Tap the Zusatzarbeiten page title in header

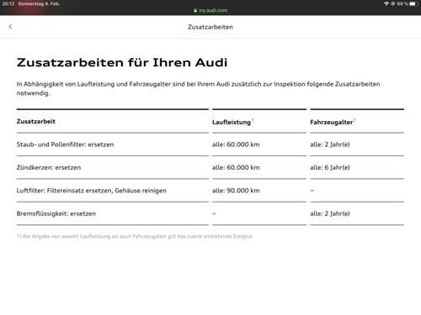point(210,27)
